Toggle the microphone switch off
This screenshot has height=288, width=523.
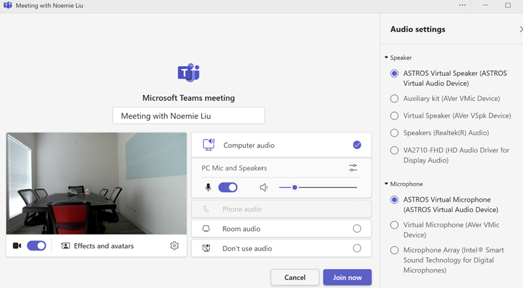pos(227,188)
